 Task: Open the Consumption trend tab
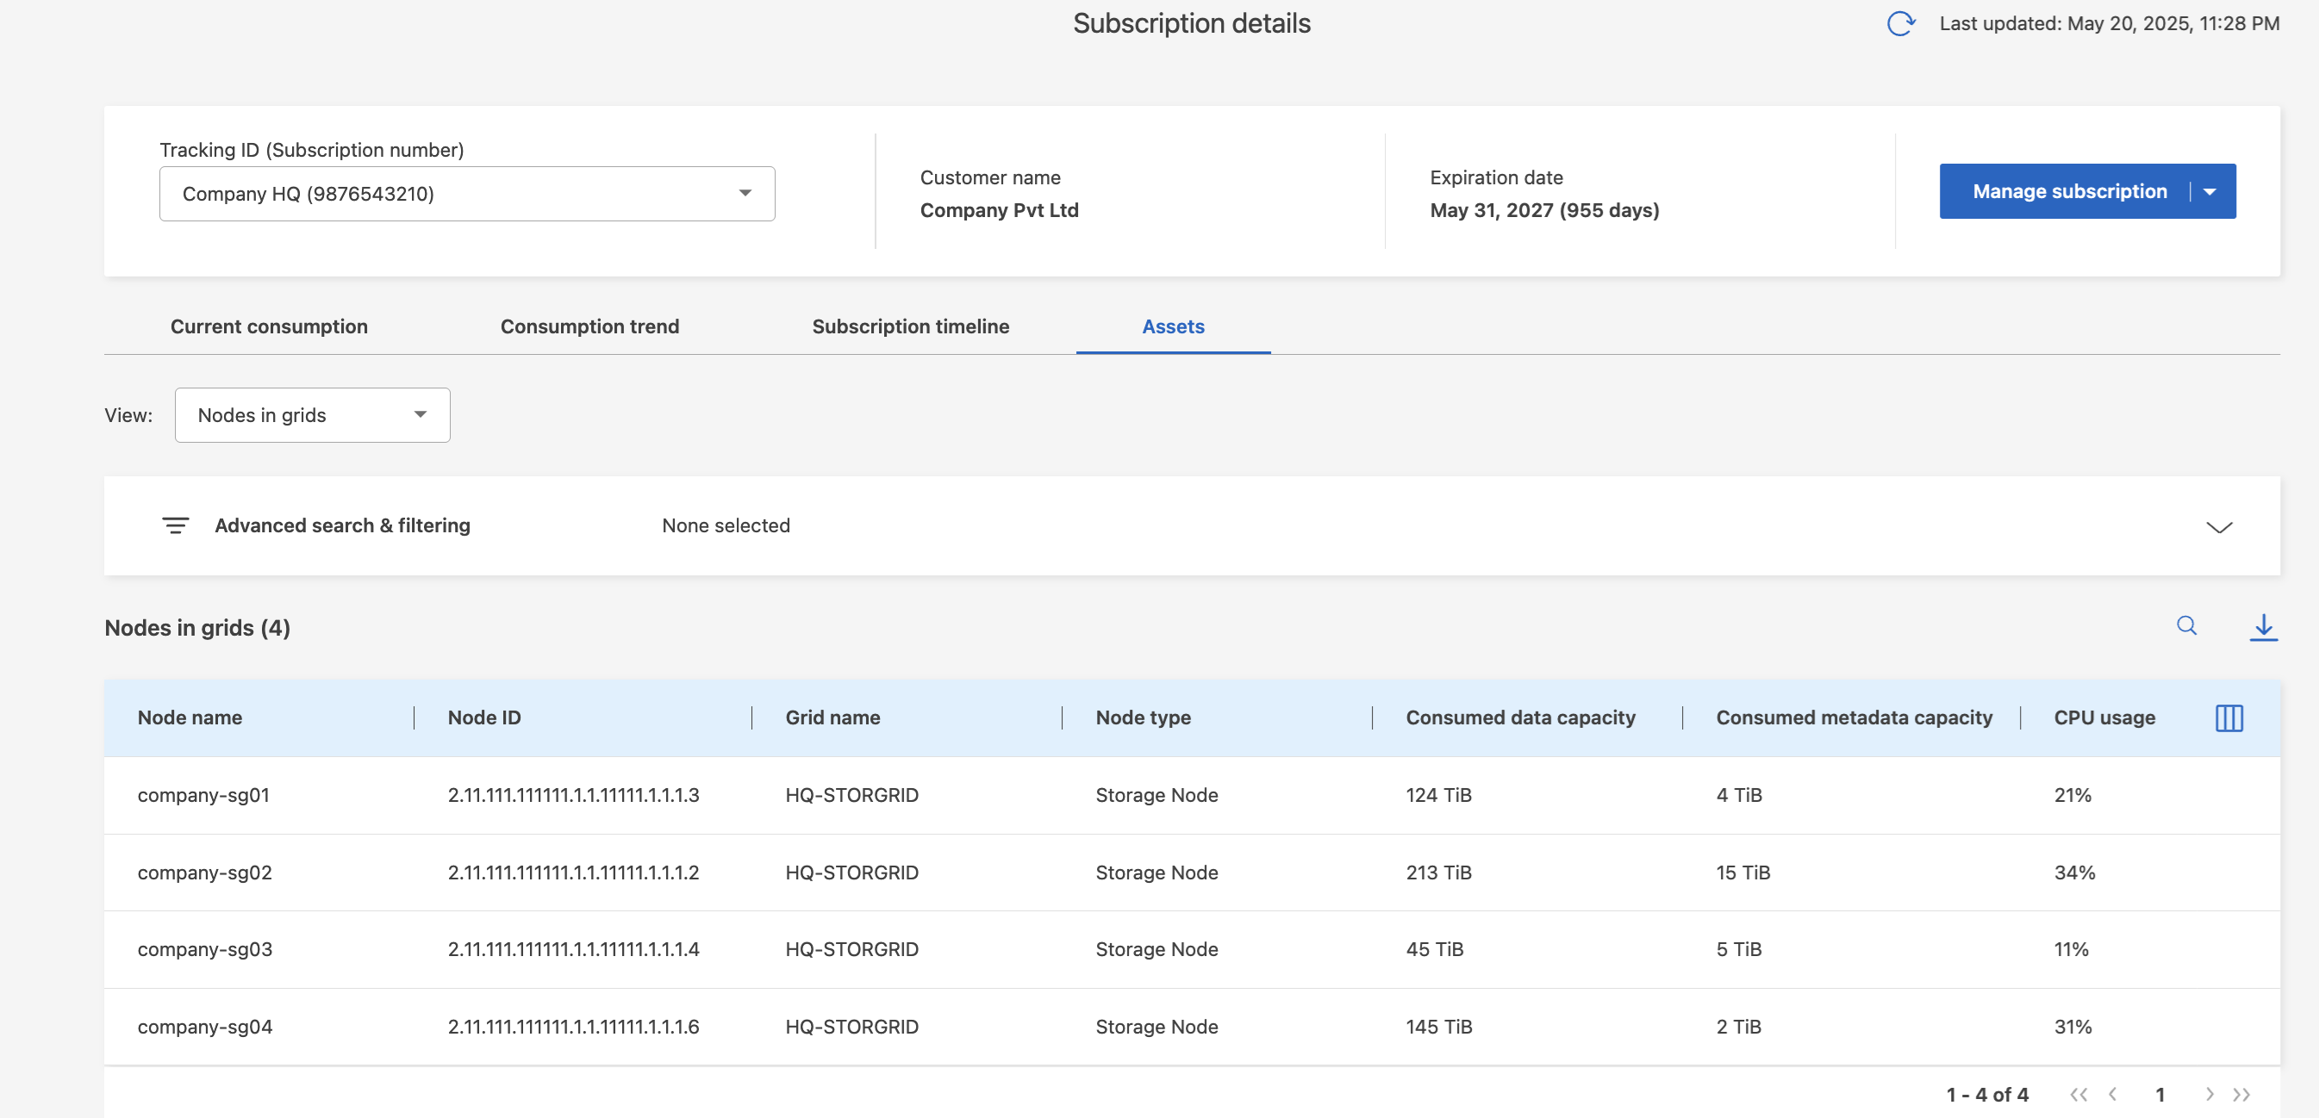[x=589, y=326]
